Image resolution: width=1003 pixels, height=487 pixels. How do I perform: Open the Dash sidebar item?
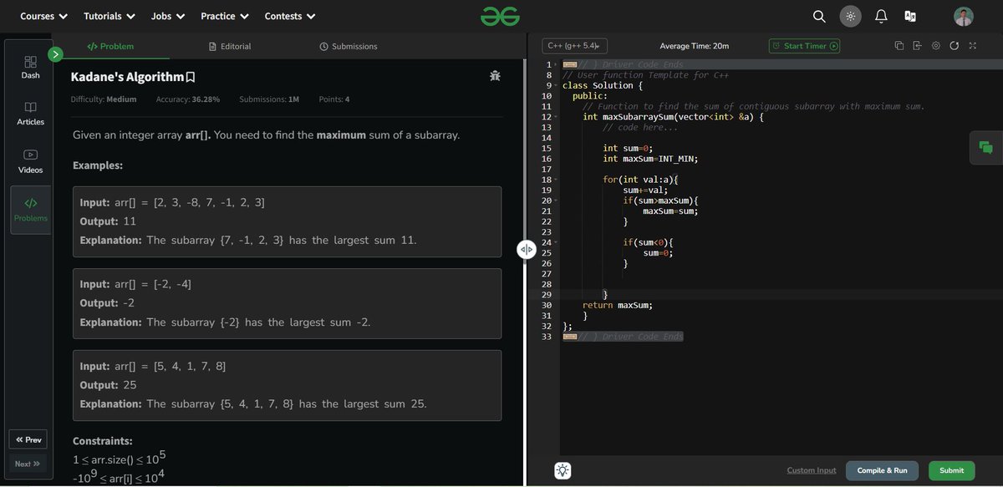click(x=30, y=68)
